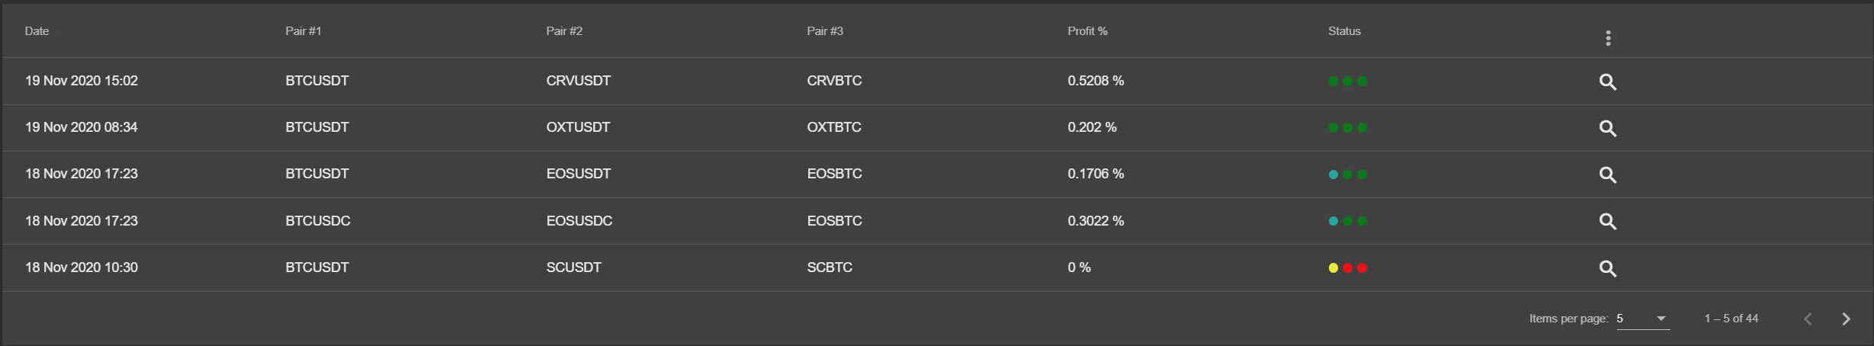Click the BTCUSDC pair cell
The image size is (1874, 346).
pyautogui.click(x=318, y=221)
